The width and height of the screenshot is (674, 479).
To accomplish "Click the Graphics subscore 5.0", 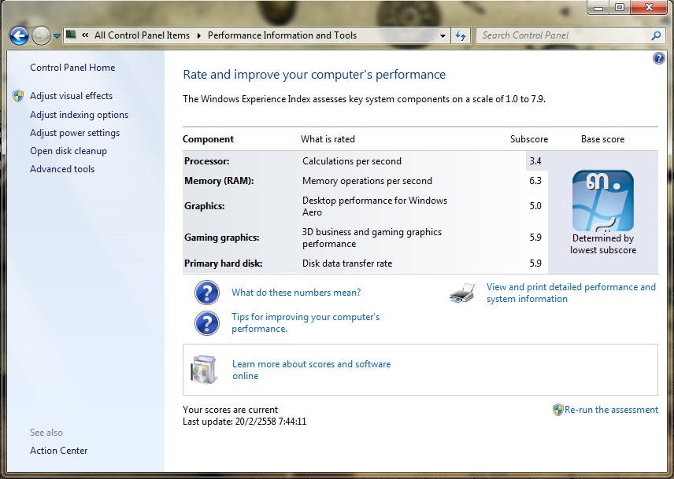I will [x=535, y=205].
